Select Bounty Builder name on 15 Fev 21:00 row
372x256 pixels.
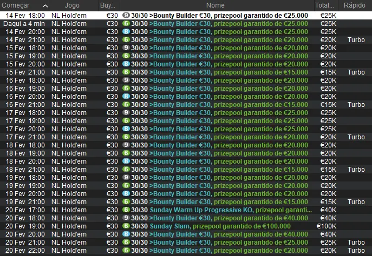click(x=229, y=72)
